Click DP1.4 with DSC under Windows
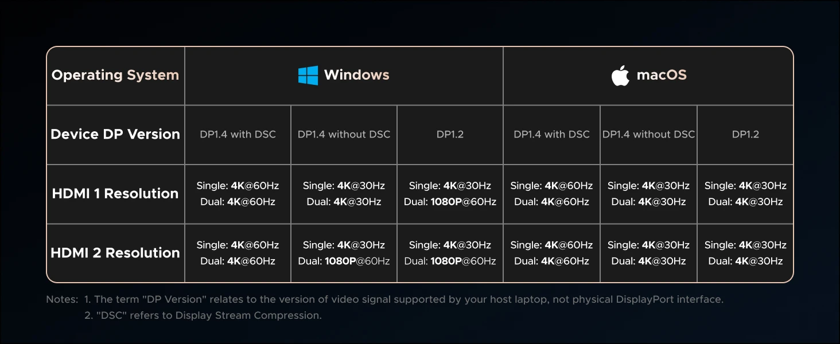Image resolution: width=840 pixels, height=344 pixels. 238,134
